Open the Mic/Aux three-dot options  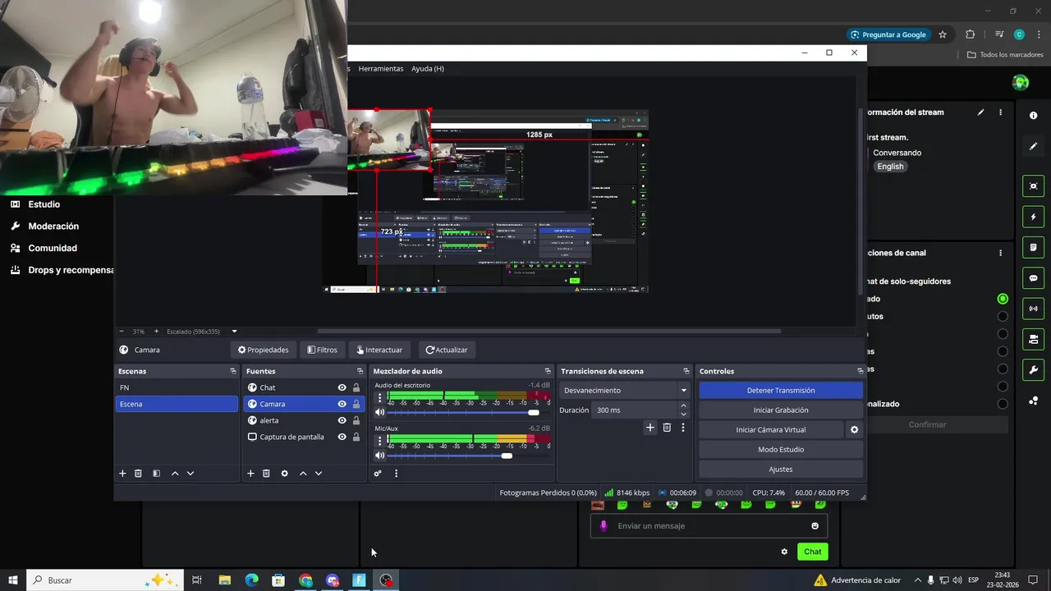379,441
